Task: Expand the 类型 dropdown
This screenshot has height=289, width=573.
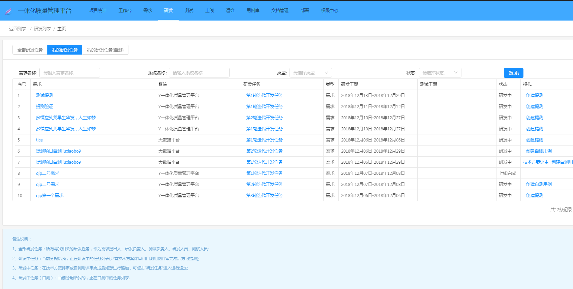Action: click(x=311, y=73)
